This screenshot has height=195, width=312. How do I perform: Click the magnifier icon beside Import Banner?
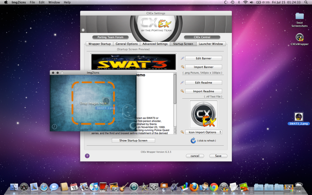pyautogui.click(x=183, y=67)
